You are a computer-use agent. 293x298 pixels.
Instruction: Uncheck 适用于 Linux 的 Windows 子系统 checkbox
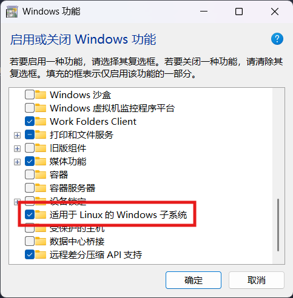(x=30, y=214)
